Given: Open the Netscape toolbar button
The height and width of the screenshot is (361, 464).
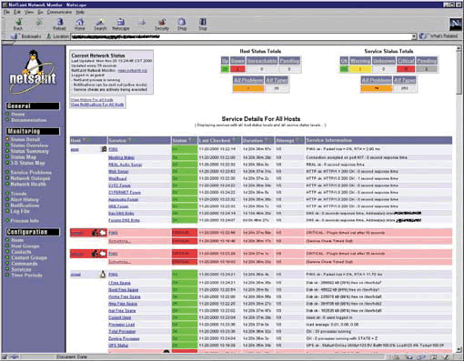Looking at the screenshot, I should pyautogui.click(x=121, y=24).
